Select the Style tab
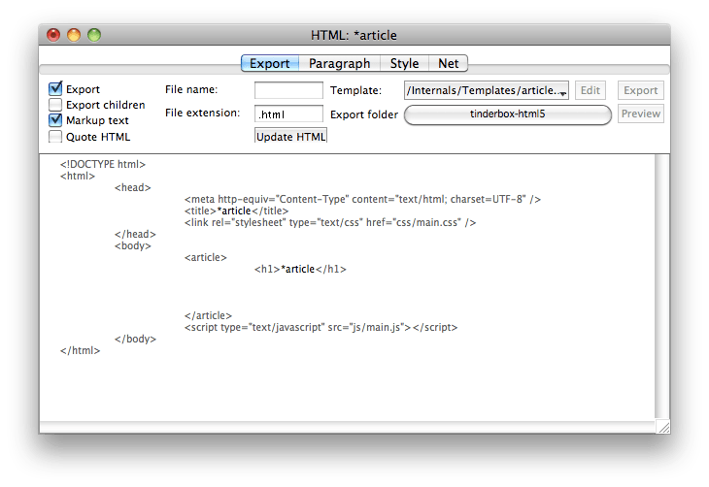The height and width of the screenshot is (487, 709). pos(404,63)
